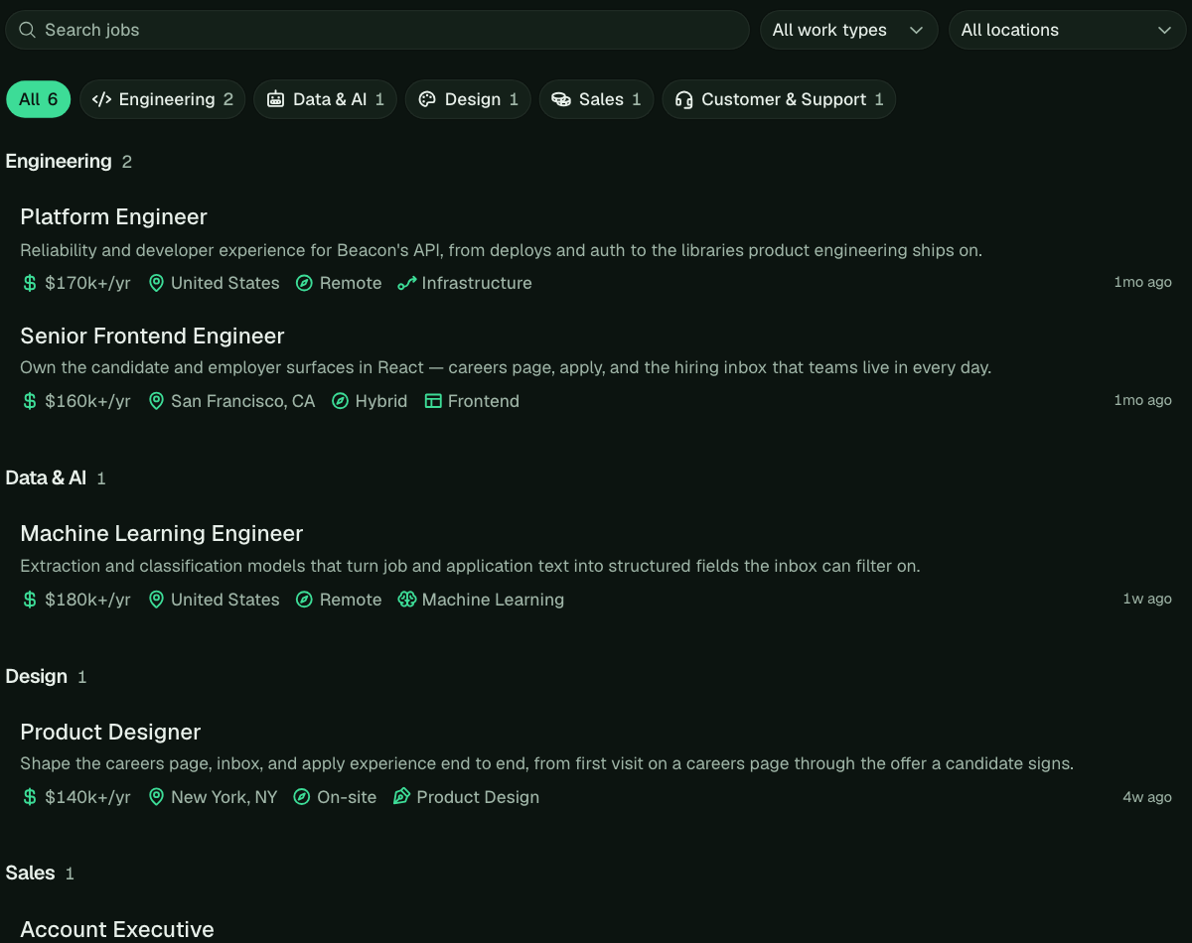Click the dollar icon next to $180k+/yr
Viewport: 1192px width, 943px height.
tap(30, 600)
